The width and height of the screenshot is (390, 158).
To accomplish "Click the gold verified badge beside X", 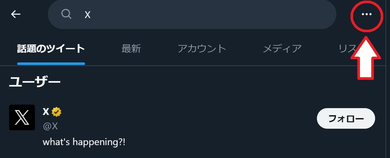I will [57, 112].
